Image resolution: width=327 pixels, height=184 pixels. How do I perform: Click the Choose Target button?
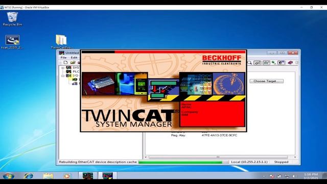(x=267, y=81)
